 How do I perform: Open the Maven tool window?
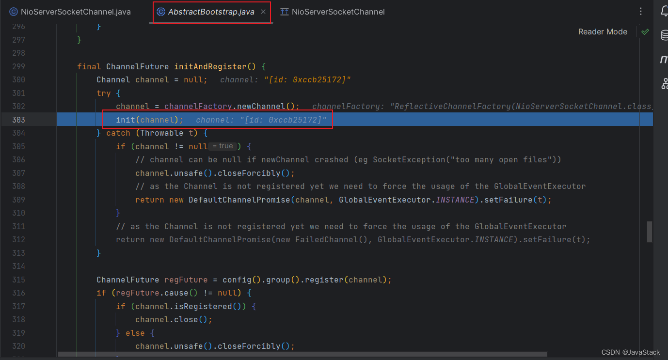[x=665, y=59]
